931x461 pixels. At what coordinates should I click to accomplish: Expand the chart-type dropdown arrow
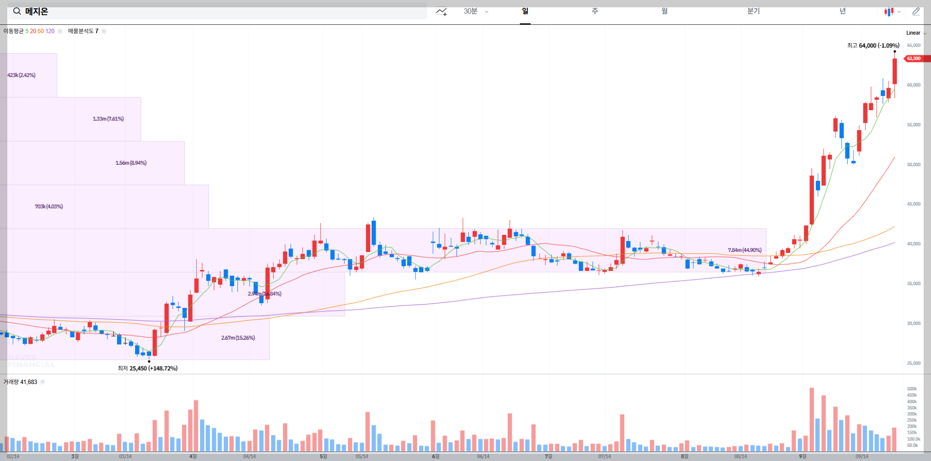coord(899,12)
